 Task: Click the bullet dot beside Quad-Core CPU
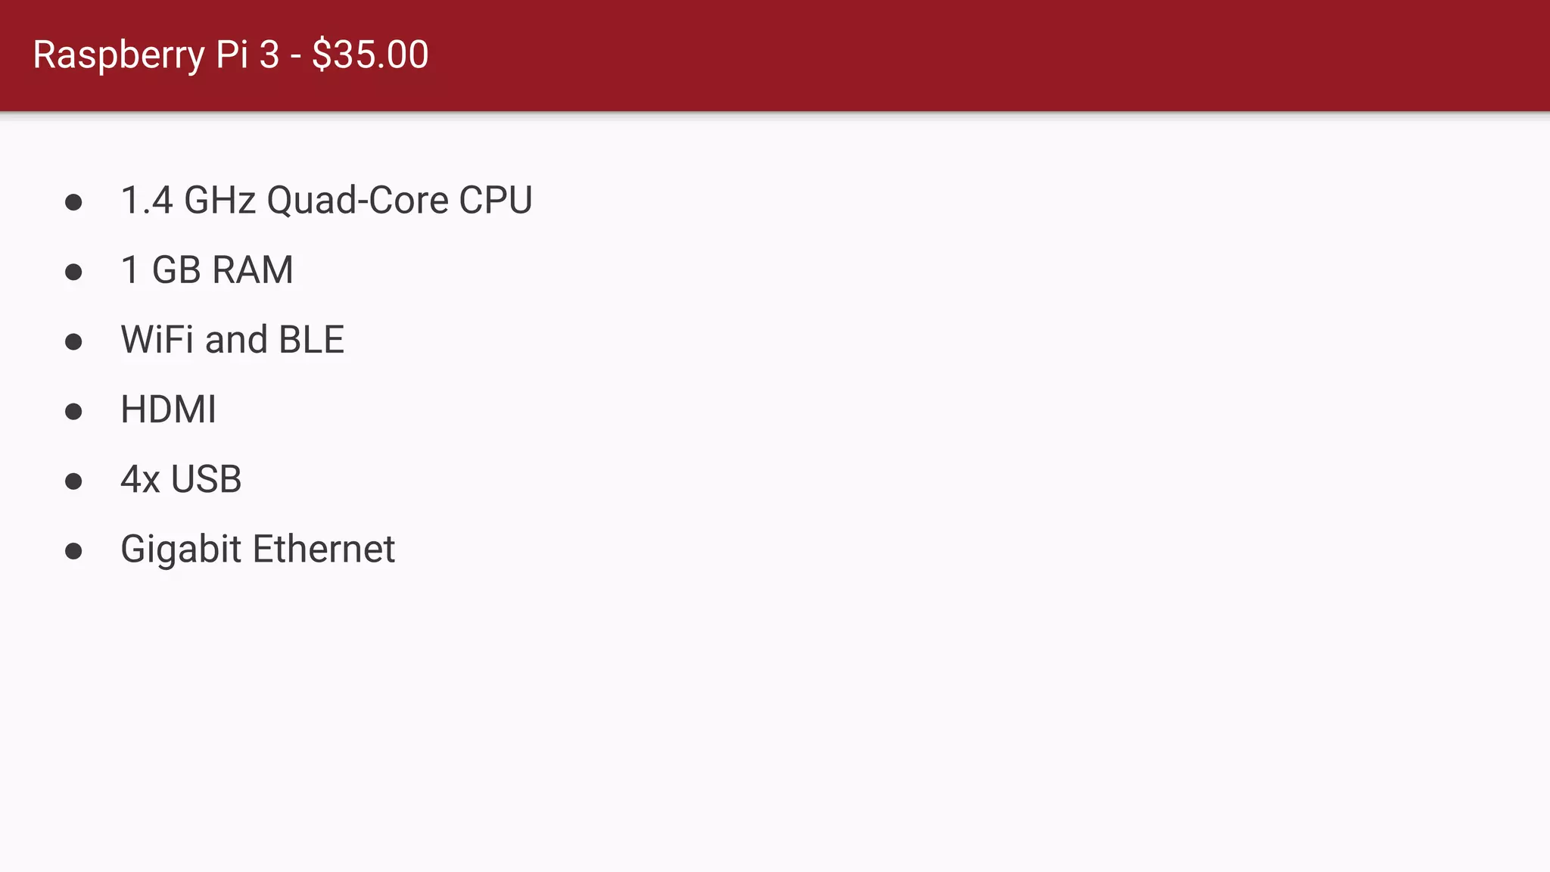pos(73,202)
